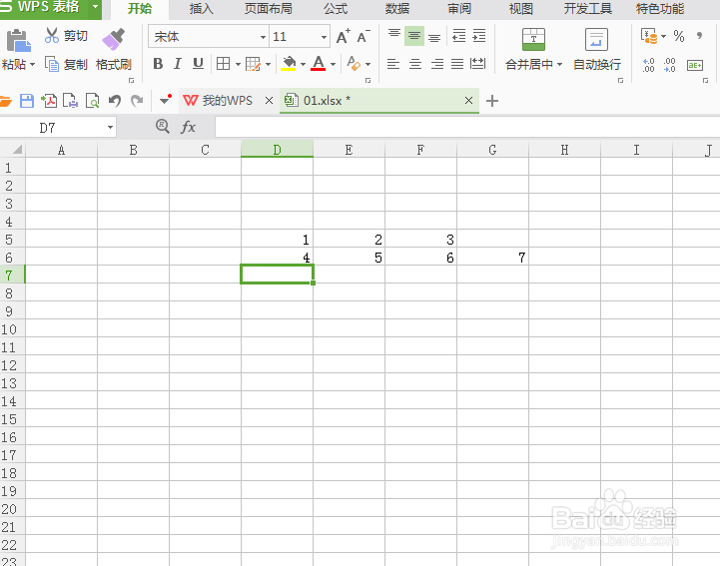Close the 01.xlsx document tab

468,101
